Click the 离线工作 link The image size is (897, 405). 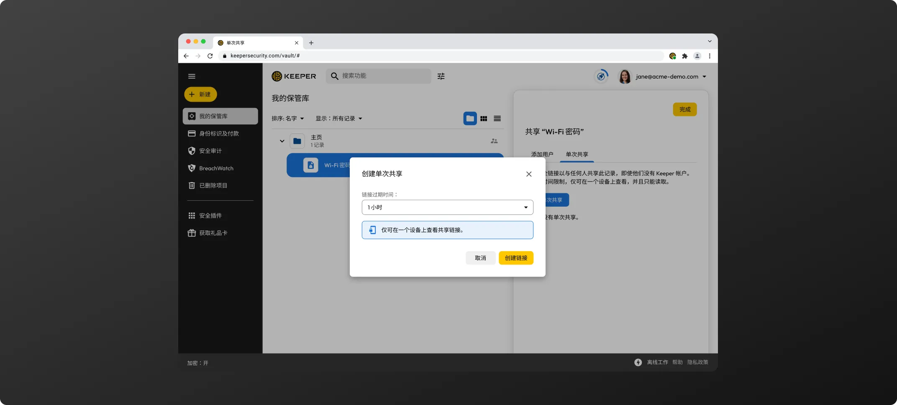click(658, 362)
